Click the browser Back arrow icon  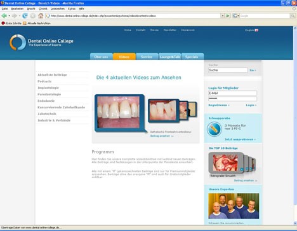click(x=4, y=16)
